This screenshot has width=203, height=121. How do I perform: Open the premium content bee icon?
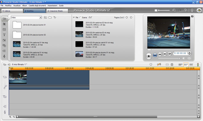pos(199,10)
